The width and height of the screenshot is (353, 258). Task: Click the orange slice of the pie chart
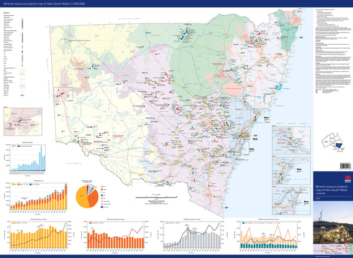94,197
